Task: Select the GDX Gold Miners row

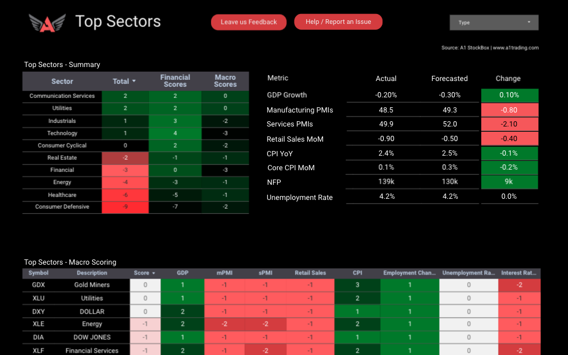Action: [92, 285]
